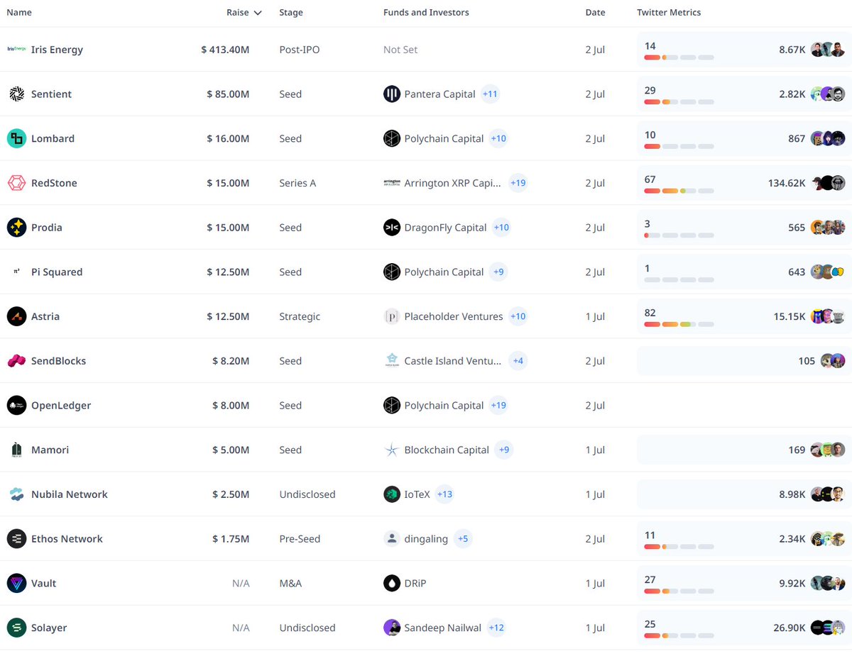Click the Nubila Network logo icon
Image resolution: width=852 pixels, height=656 pixels.
[16, 494]
